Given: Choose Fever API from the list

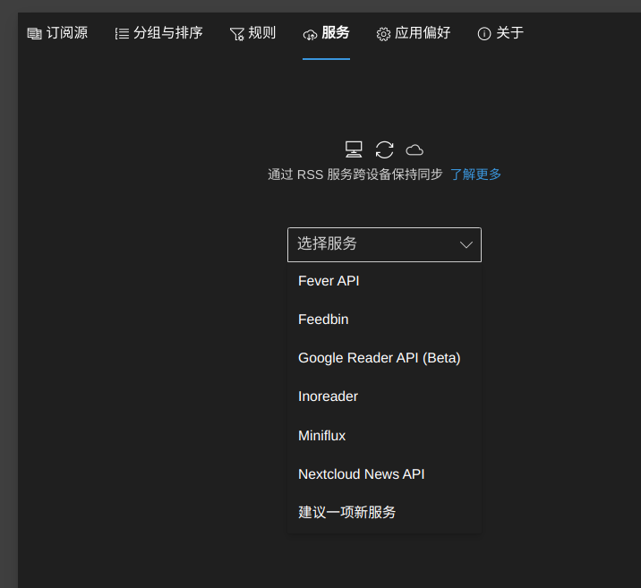Looking at the screenshot, I should tap(384, 281).
